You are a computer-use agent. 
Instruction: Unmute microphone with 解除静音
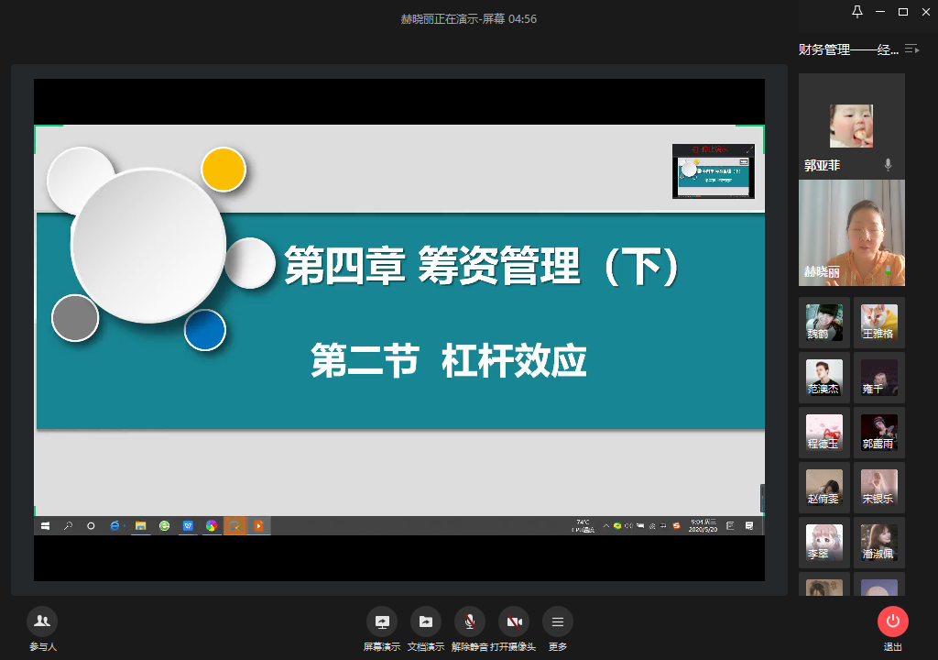click(x=470, y=621)
